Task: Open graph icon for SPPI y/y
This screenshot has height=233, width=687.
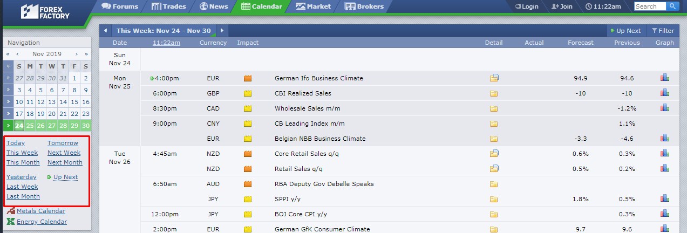Action: 664,198
